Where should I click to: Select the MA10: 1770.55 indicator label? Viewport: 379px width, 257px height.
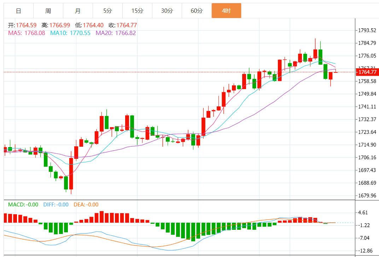click(x=70, y=33)
